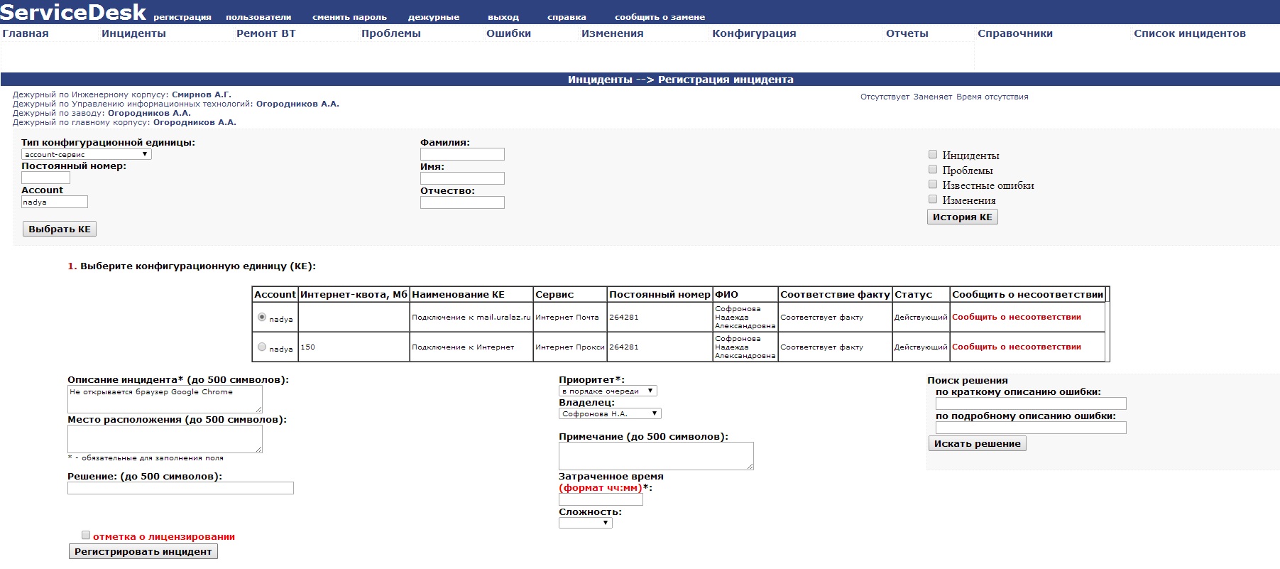The height and width of the screenshot is (569, 1280).
Task: Open the пользователи top link
Action: click(x=258, y=17)
